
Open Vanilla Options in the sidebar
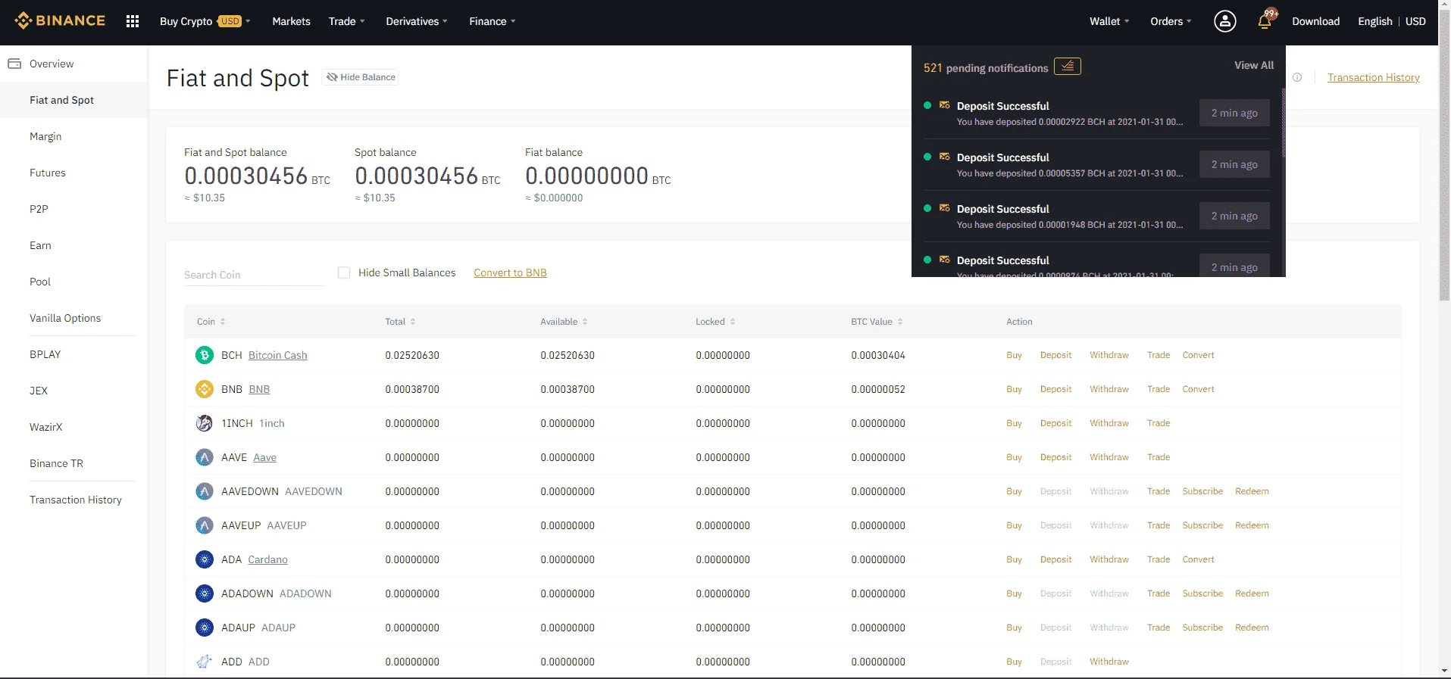(73, 318)
